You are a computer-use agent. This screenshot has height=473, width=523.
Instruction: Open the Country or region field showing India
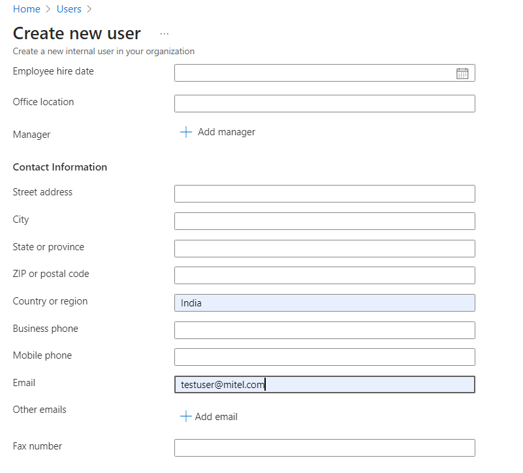click(x=325, y=303)
